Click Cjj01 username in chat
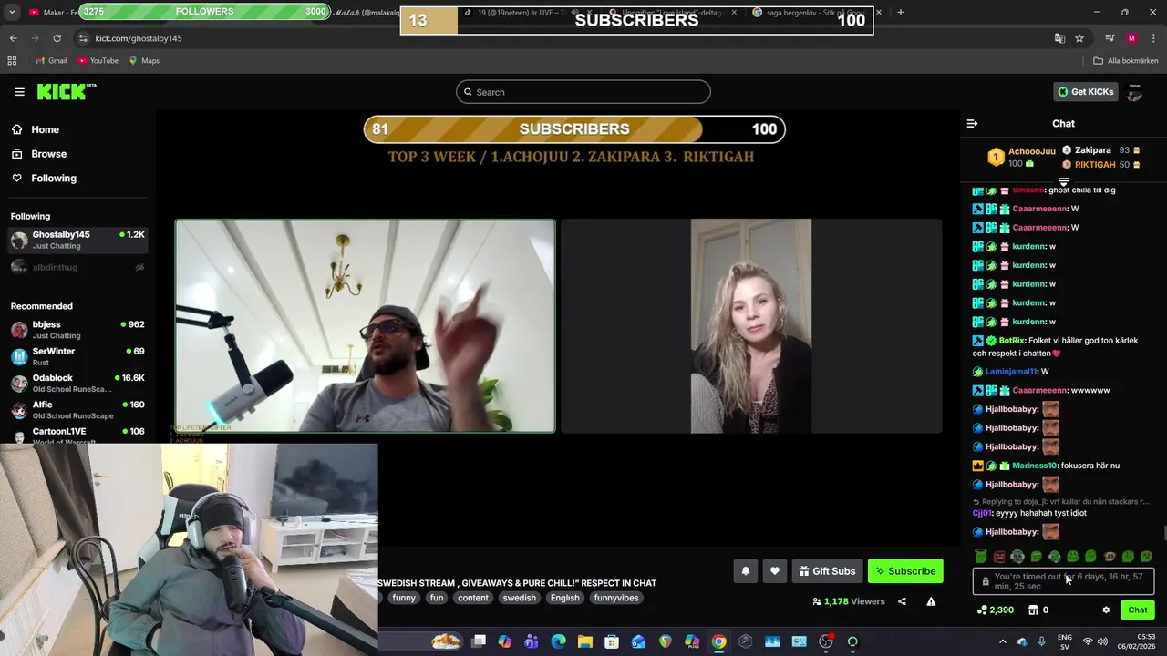This screenshot has height=656, width=1167. click(982, 513)
